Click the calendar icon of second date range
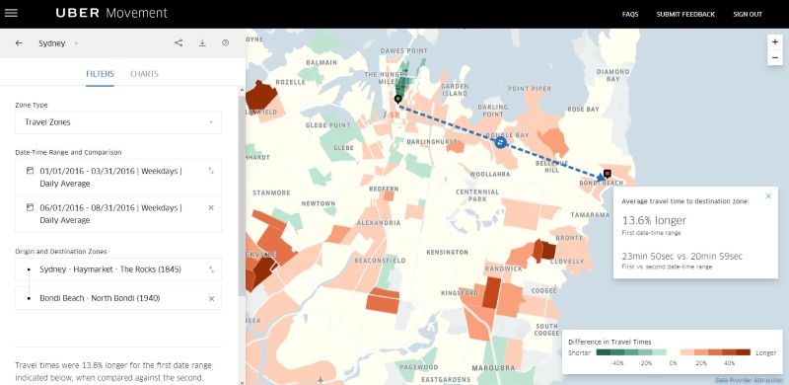This screenshot has width=789, height=385. tap(30, 207)
